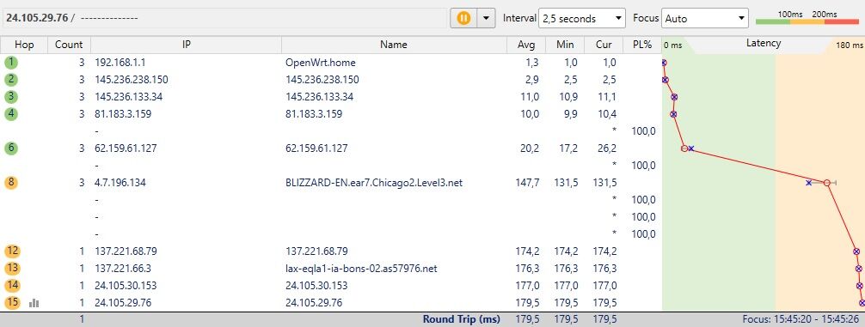Open the Focus Auto dropdown
The width and height of the screenshot is (865, 327).
click(x=705, y=18)
